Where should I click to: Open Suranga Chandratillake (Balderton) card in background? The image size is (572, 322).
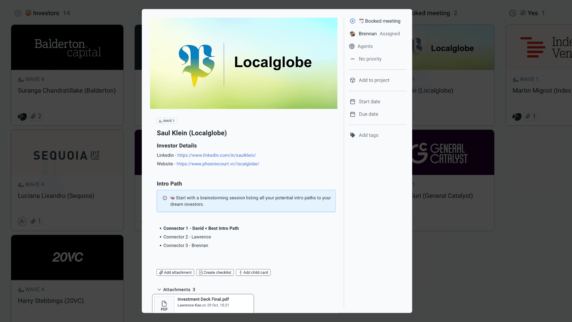[x=67, y=75]
